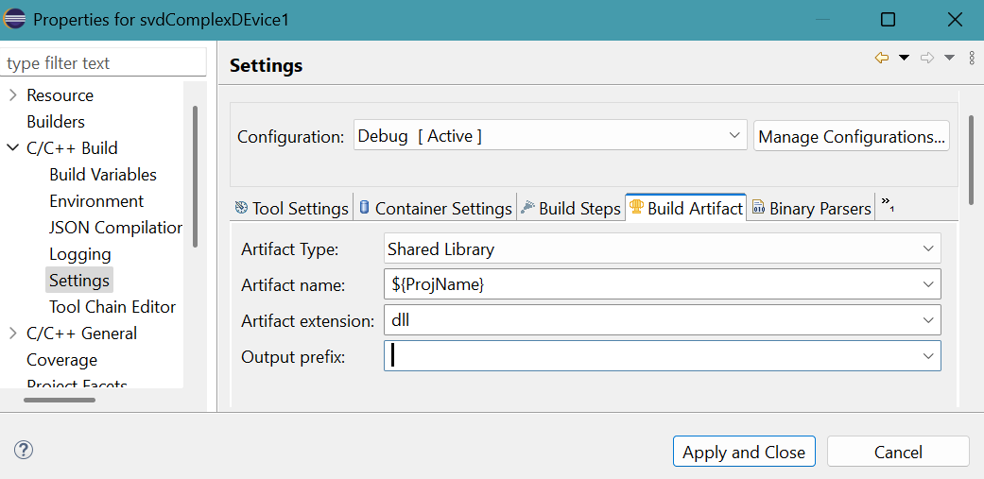Select the Build Steps tab
This screenshot has width=984, height=479.
(x=570, y=209)
